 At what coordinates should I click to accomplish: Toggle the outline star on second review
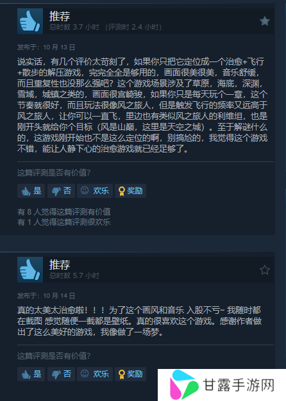click(264, 270)
